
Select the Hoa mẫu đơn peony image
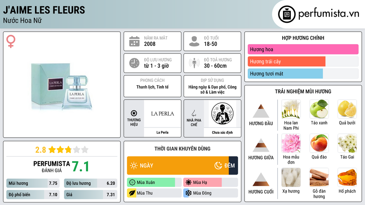[291, 143]
